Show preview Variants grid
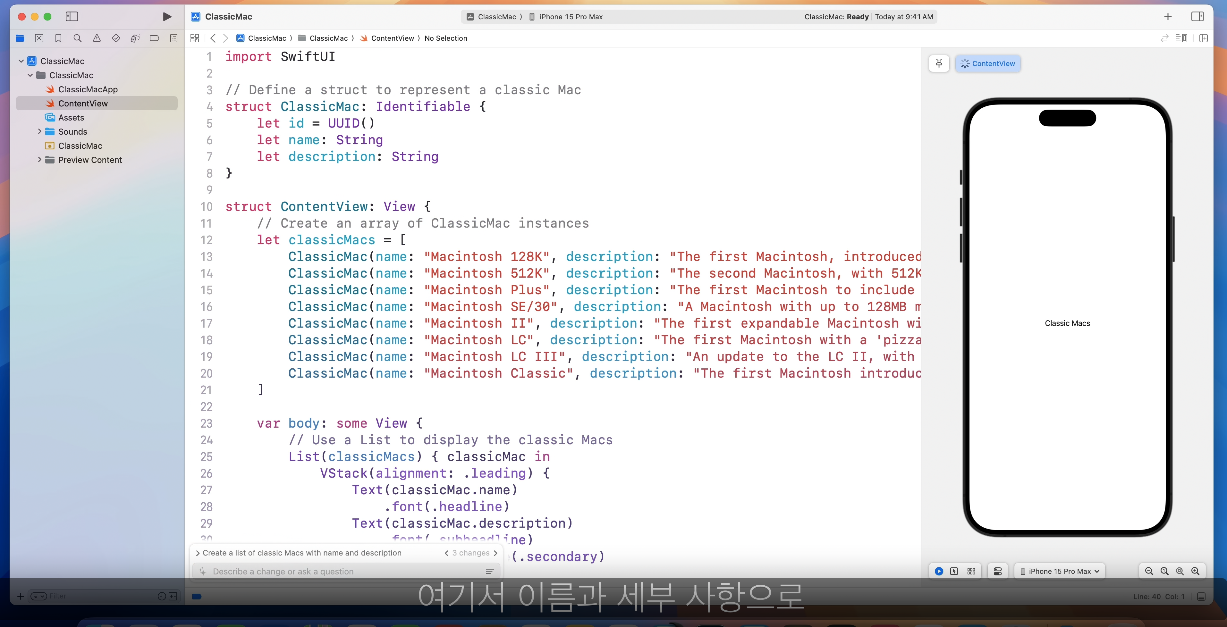 click(971, 571)
